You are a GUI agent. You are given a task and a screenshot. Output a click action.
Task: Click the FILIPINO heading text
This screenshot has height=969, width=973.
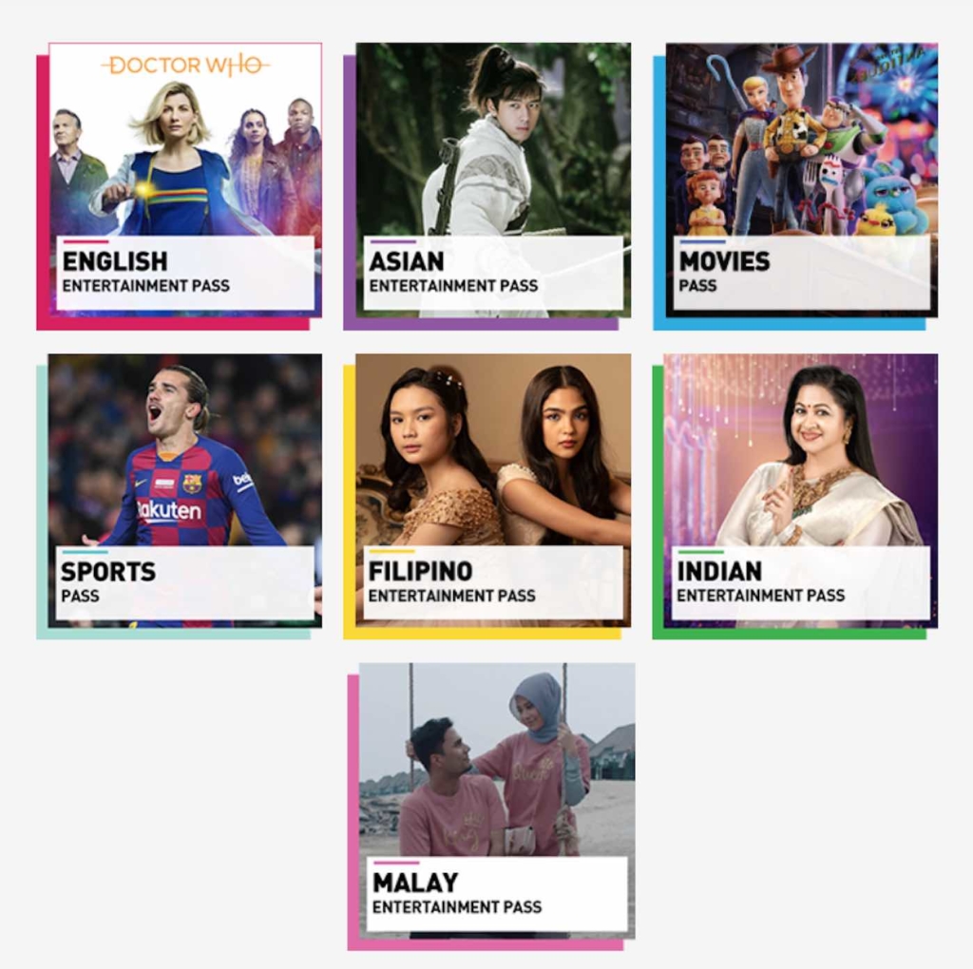point(420,571)
